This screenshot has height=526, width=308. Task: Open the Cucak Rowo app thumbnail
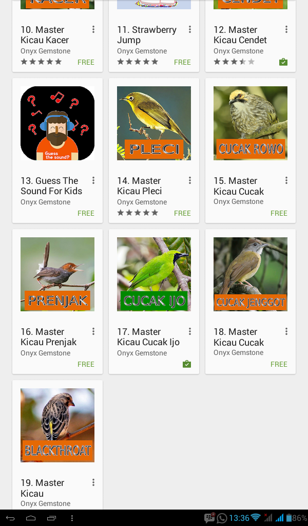[x=251, y=123]
